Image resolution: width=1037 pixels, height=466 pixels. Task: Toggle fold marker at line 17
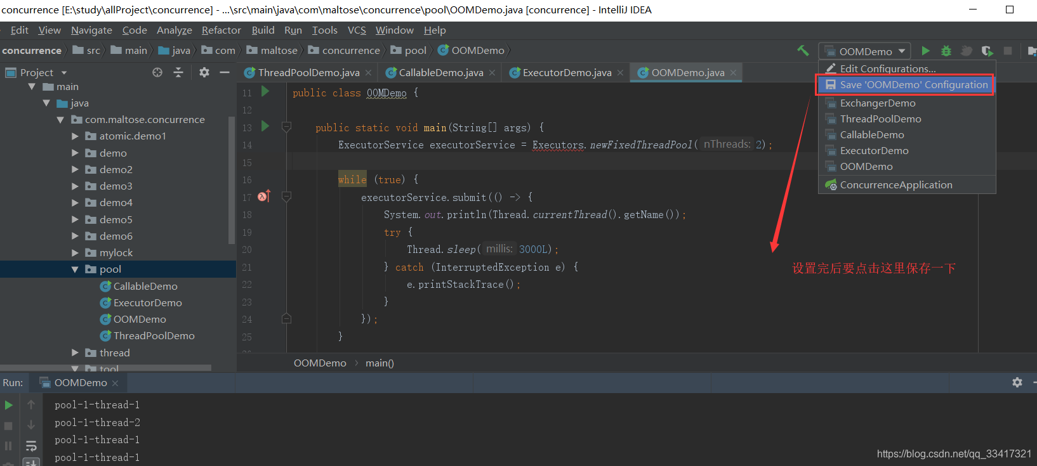click(x=286, y=197)
